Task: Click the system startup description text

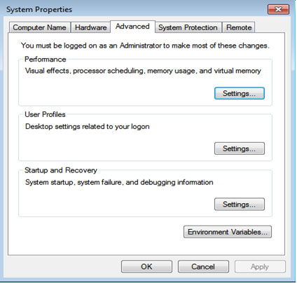Action: tap(119, 182)
